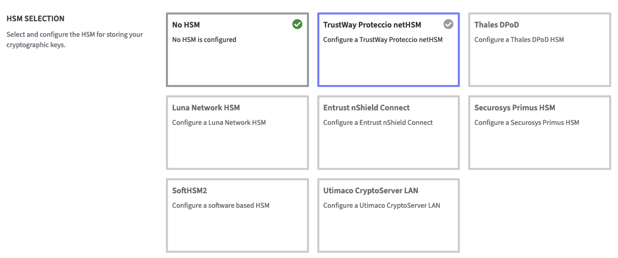618x258 pixels.
Task: Click the gray checkmark on TrustWay Proteccio
Action: 448,24
